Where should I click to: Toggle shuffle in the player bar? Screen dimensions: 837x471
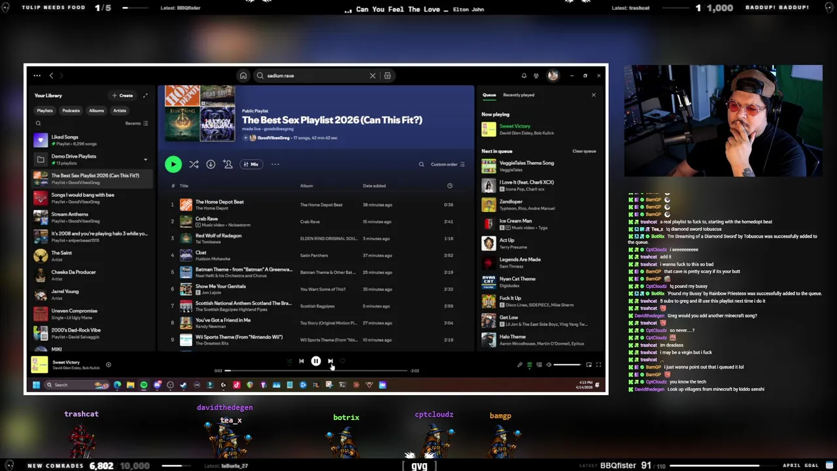click(x=289, y=361)
